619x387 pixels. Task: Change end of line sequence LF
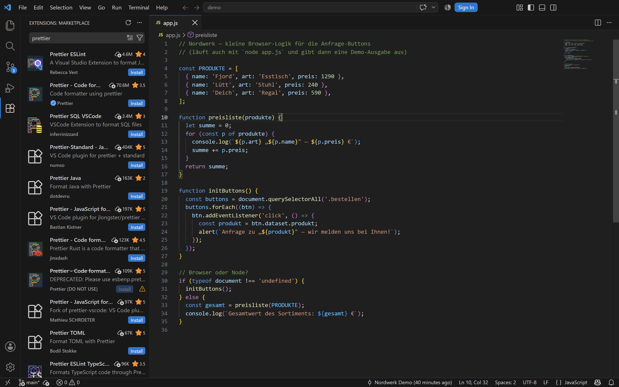tap(546, 382)
